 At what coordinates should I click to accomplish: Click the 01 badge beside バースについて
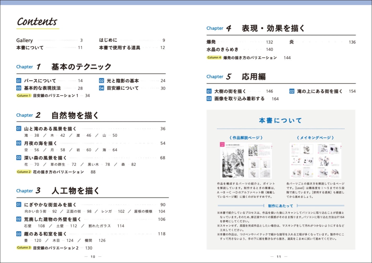19,81
